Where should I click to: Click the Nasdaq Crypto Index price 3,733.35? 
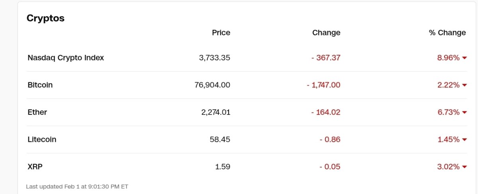click(215, 58)
